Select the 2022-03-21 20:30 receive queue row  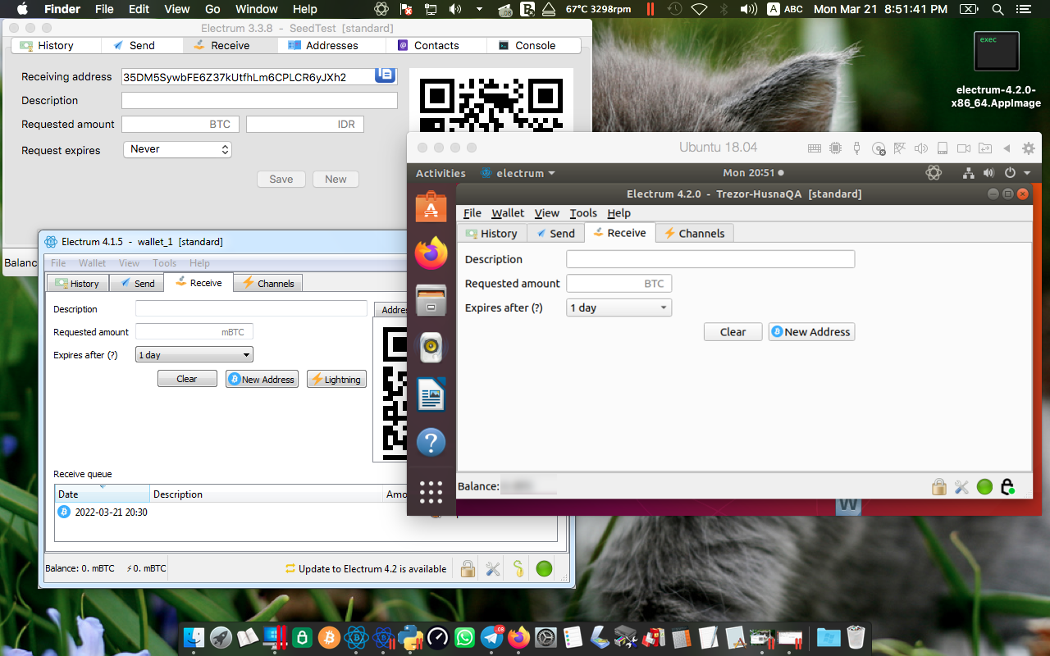pyautogui.click(x=306, y=512)
